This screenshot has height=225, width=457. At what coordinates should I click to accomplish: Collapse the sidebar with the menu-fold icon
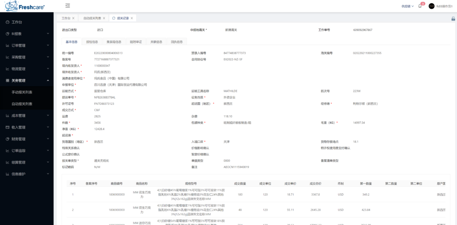pos(68,5)
